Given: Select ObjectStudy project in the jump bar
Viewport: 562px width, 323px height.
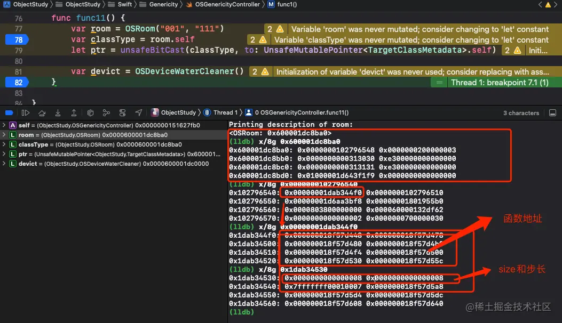Looking at the screenshot, I should tap(26, 4).
